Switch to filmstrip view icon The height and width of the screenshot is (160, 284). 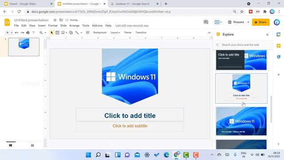pyautogui.click(x=11, y=145)
